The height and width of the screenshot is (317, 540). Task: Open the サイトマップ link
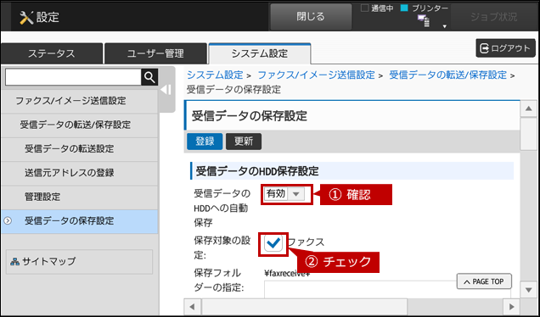click(79, 262)
